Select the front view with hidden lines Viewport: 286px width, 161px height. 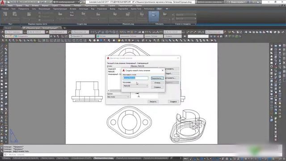(87, 92)
